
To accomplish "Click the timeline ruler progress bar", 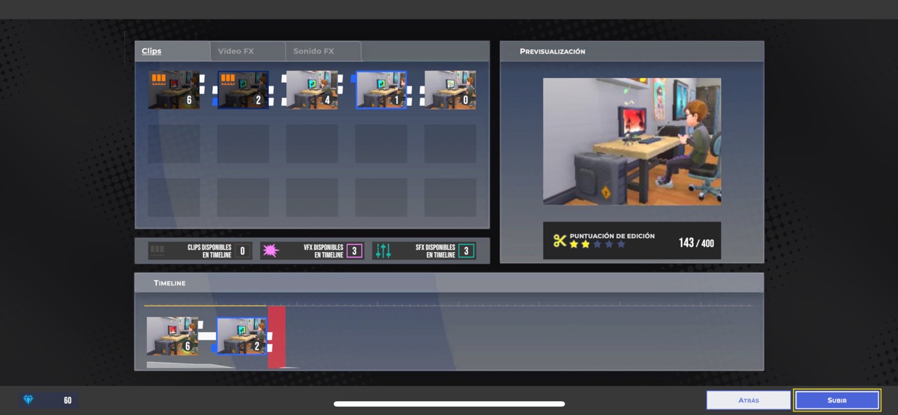I will point(448,305).
